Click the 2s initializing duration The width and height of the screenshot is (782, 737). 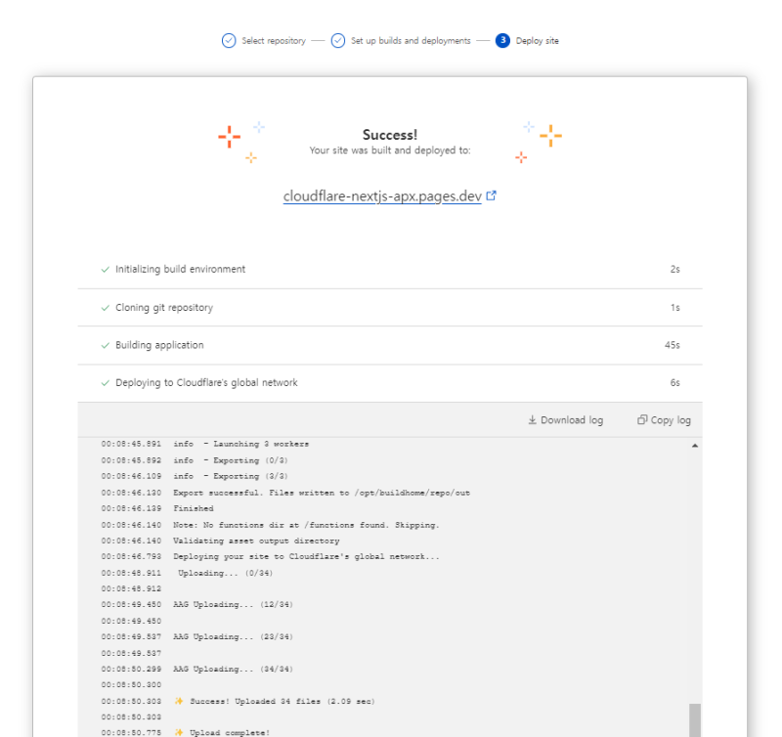tap(674, 269)
